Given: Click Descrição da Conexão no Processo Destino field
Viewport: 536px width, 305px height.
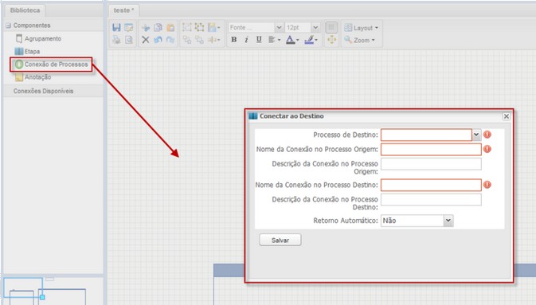Looking at the screenshot, I should [x=431, y=200].
